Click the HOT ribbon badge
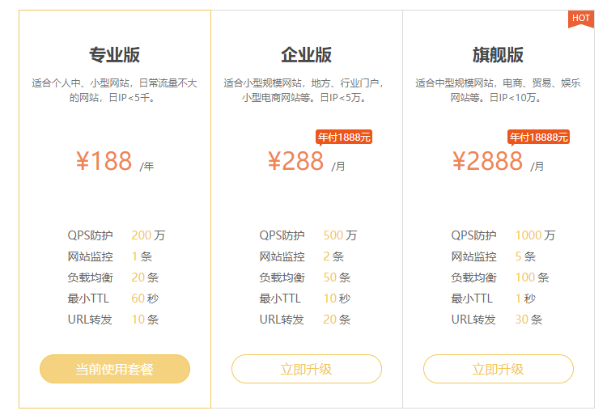 580,18
